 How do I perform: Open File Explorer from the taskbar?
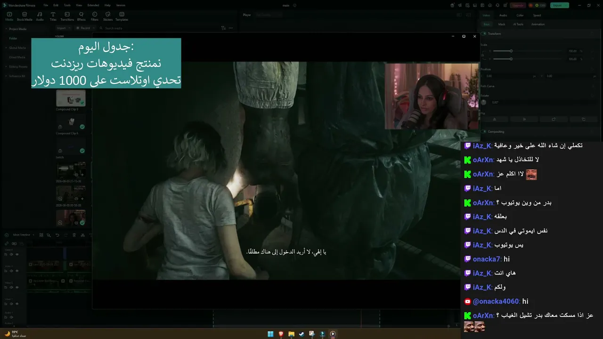point(291,334)
